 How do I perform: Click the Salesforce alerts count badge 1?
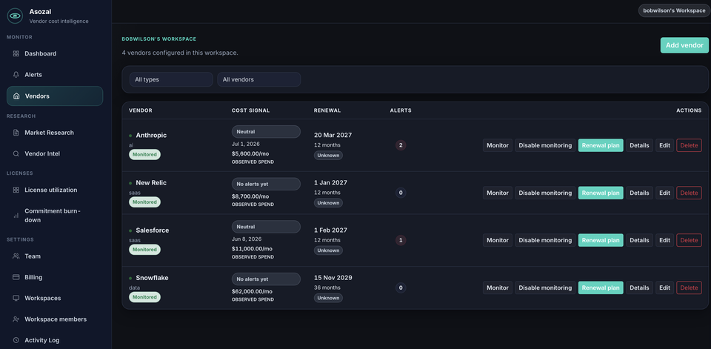click(401, 240)
